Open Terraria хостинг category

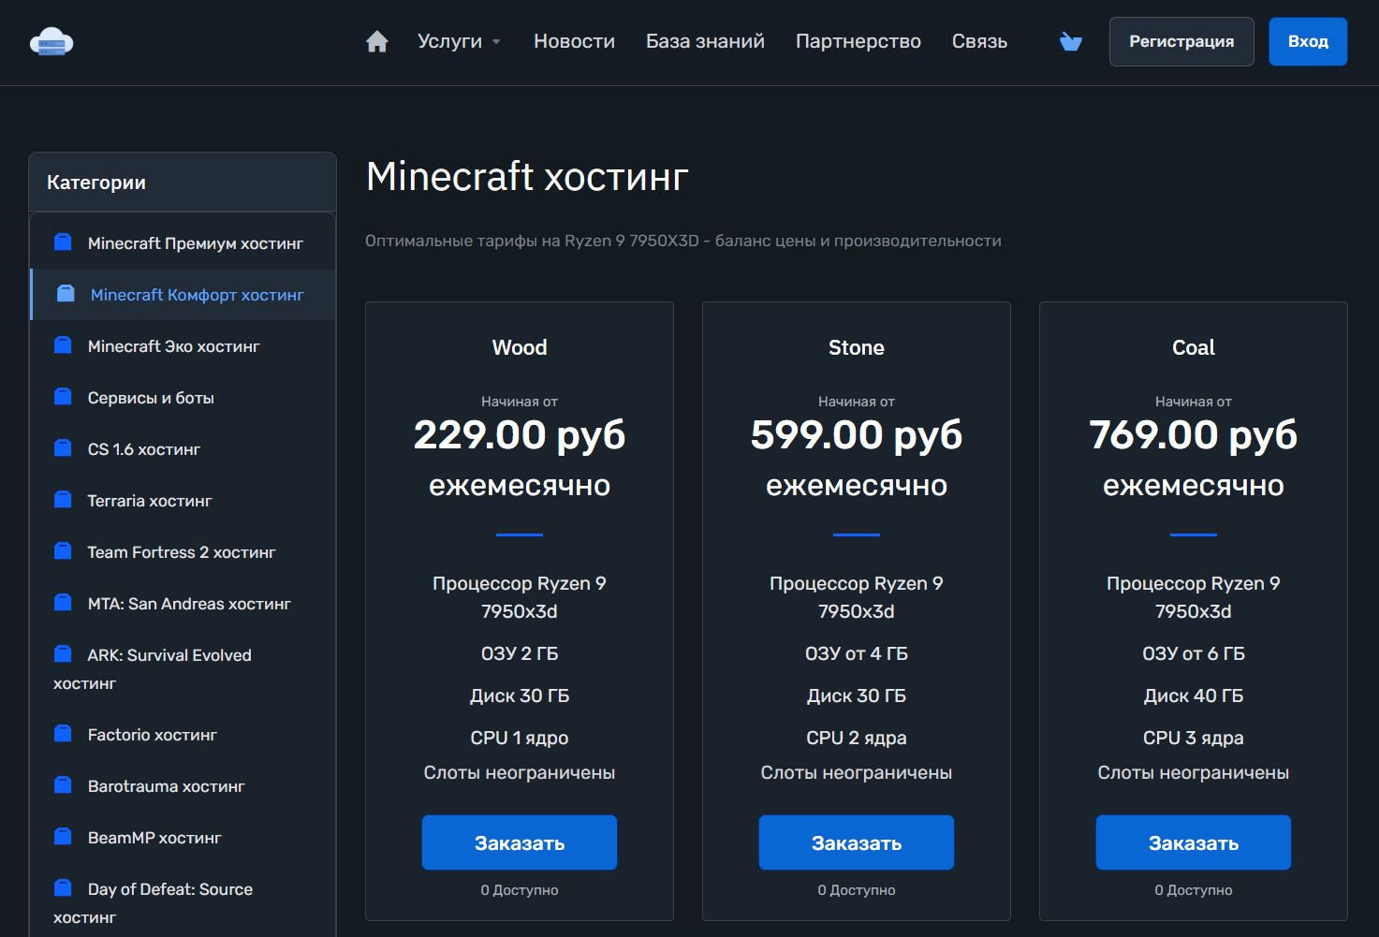point(183,501)
